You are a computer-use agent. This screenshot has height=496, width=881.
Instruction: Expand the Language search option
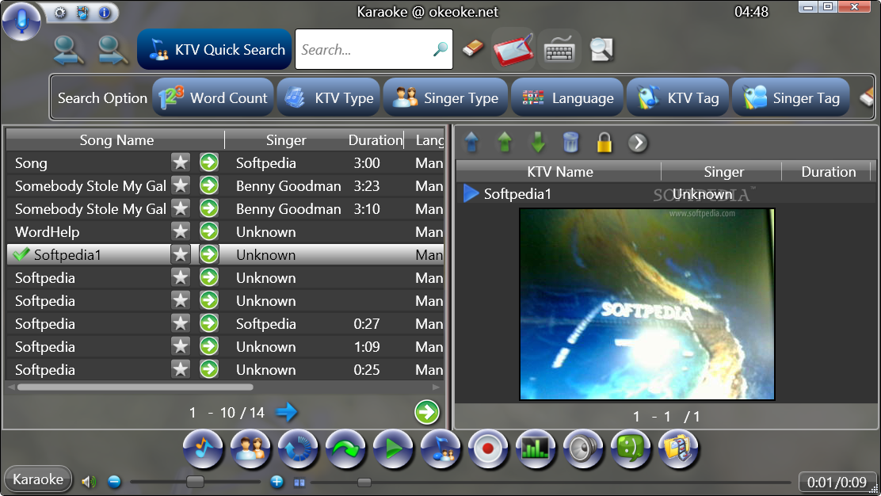(567, 97)
